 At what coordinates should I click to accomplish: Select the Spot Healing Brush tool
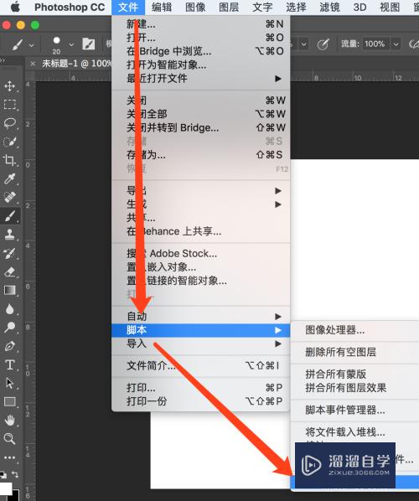[x=9, y=197]
